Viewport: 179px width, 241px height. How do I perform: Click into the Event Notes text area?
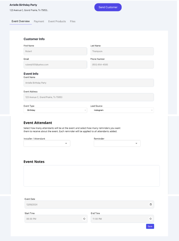click(92, 176)
